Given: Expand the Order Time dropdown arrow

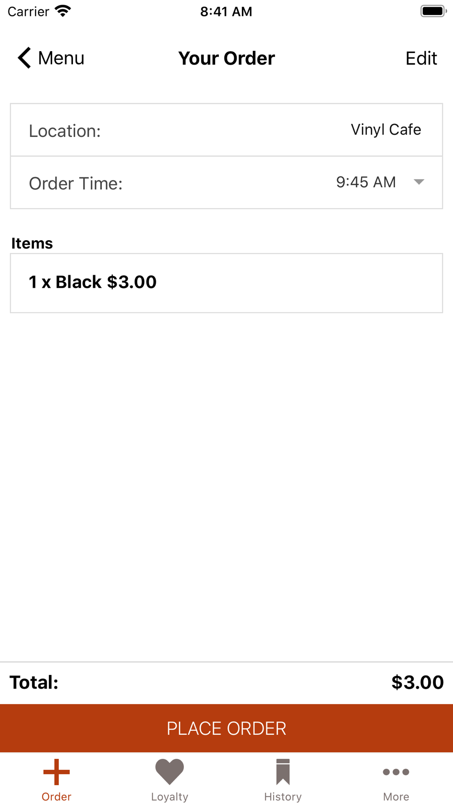Looking at the screenshot, I should 419,182.
